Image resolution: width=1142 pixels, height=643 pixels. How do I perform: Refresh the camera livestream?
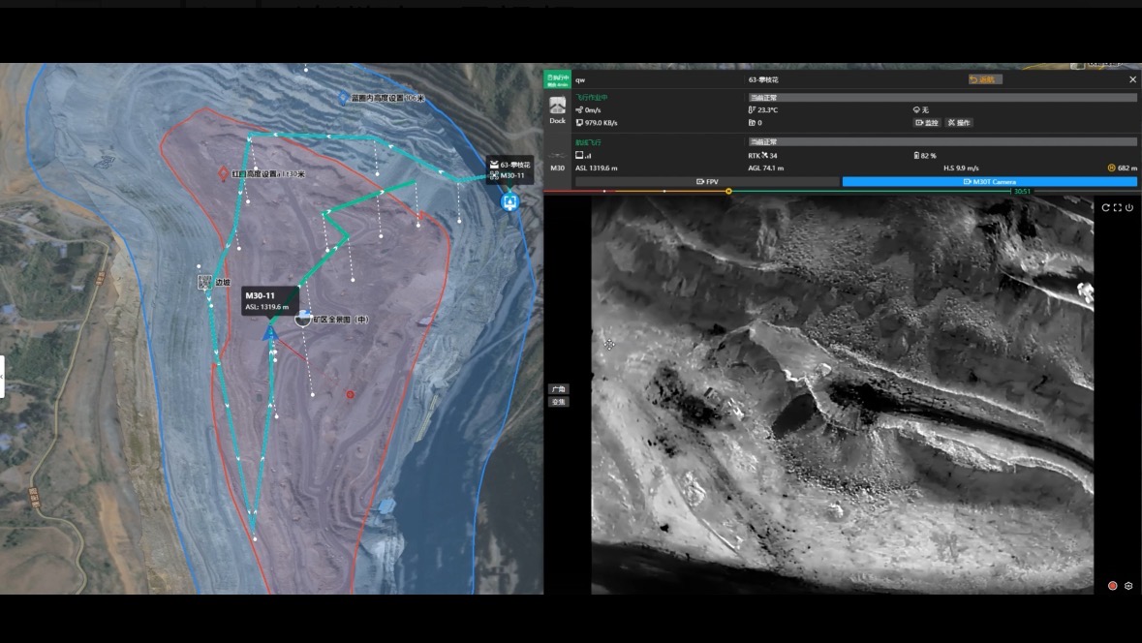(1105, 207)
